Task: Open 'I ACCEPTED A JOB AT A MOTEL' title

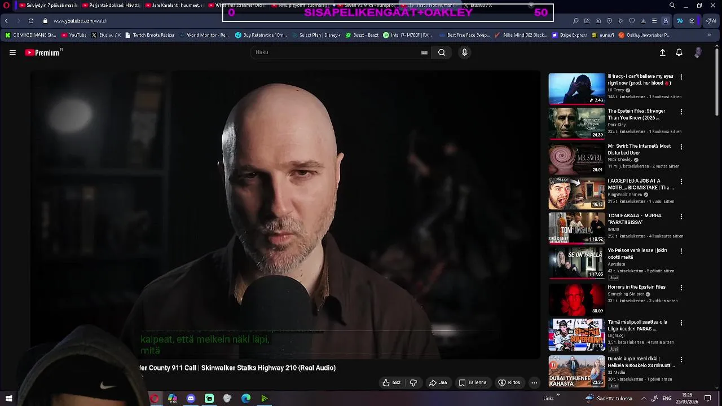Action: click(x=641, y=184)
